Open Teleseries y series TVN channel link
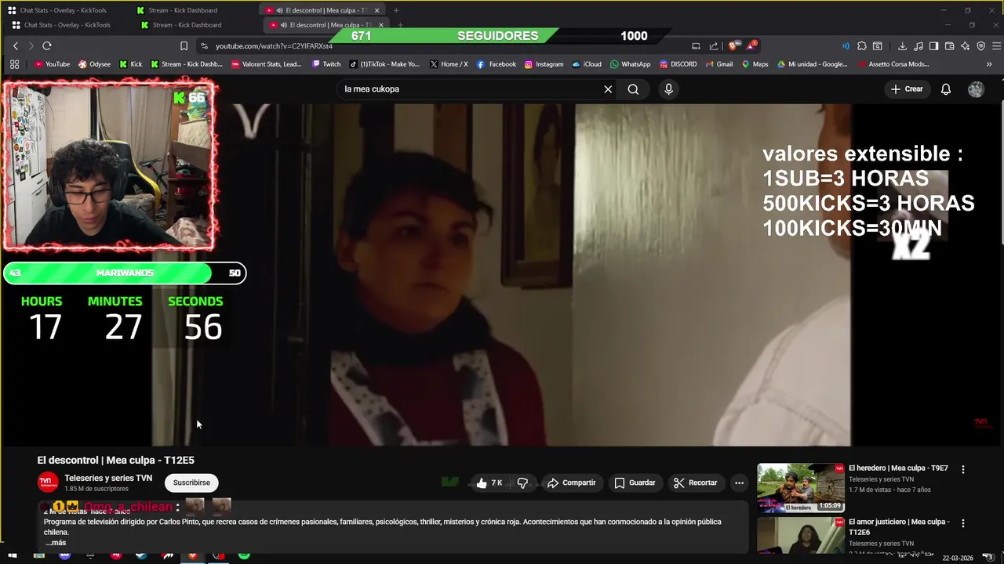This screenshot has height=564, width=1004. coord(108,478)
